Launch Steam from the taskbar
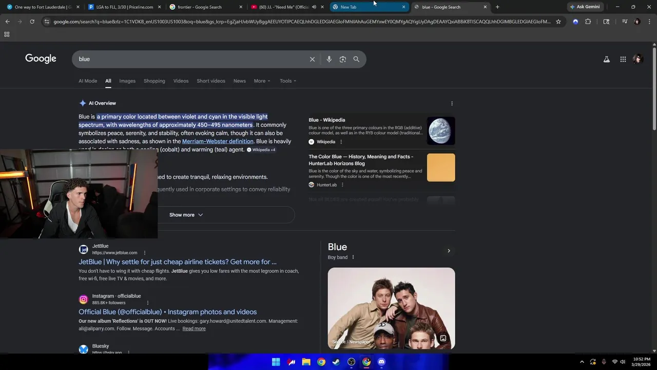Screen dimensions: 657x370 336,362
